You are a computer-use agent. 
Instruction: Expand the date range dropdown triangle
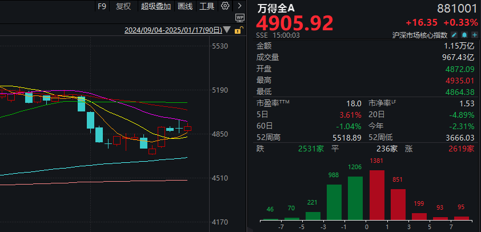[x=227, y=30]
